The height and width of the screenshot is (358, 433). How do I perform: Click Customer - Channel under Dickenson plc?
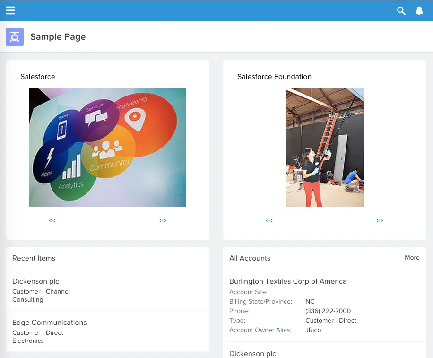point(41,292)
